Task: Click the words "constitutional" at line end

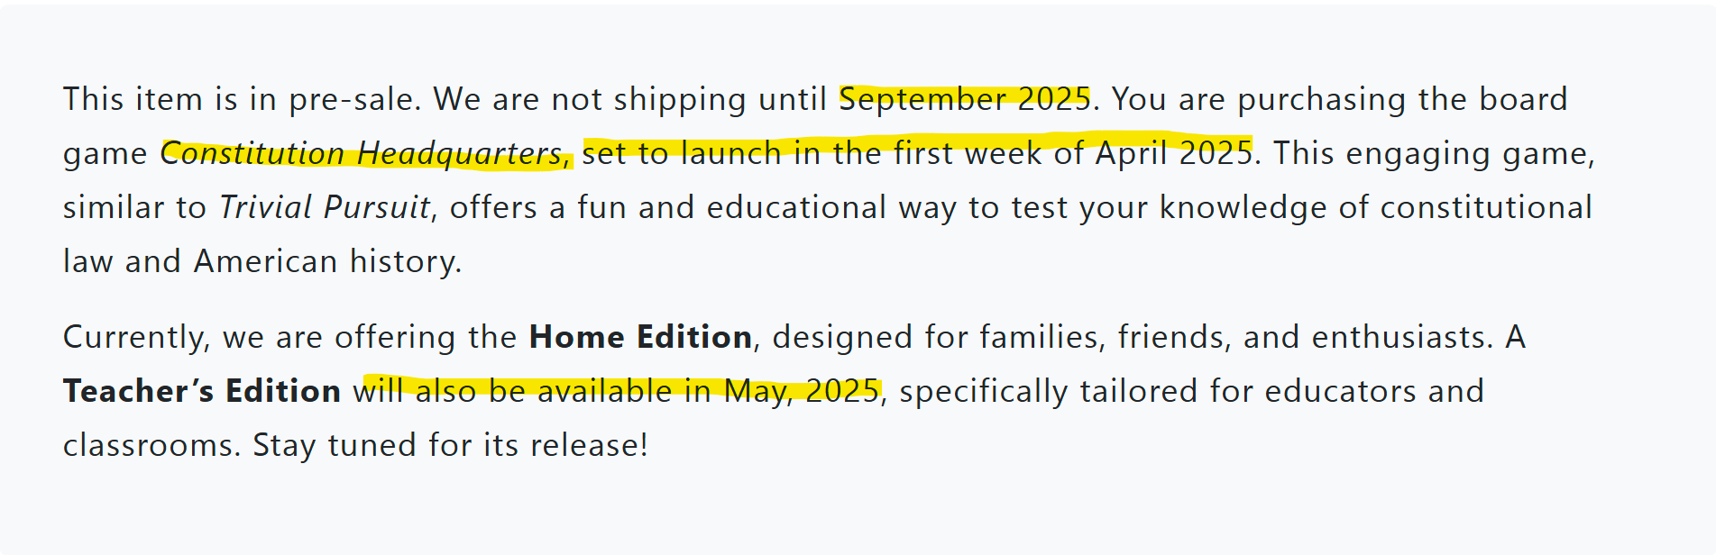Action: tap(1486, 207)
